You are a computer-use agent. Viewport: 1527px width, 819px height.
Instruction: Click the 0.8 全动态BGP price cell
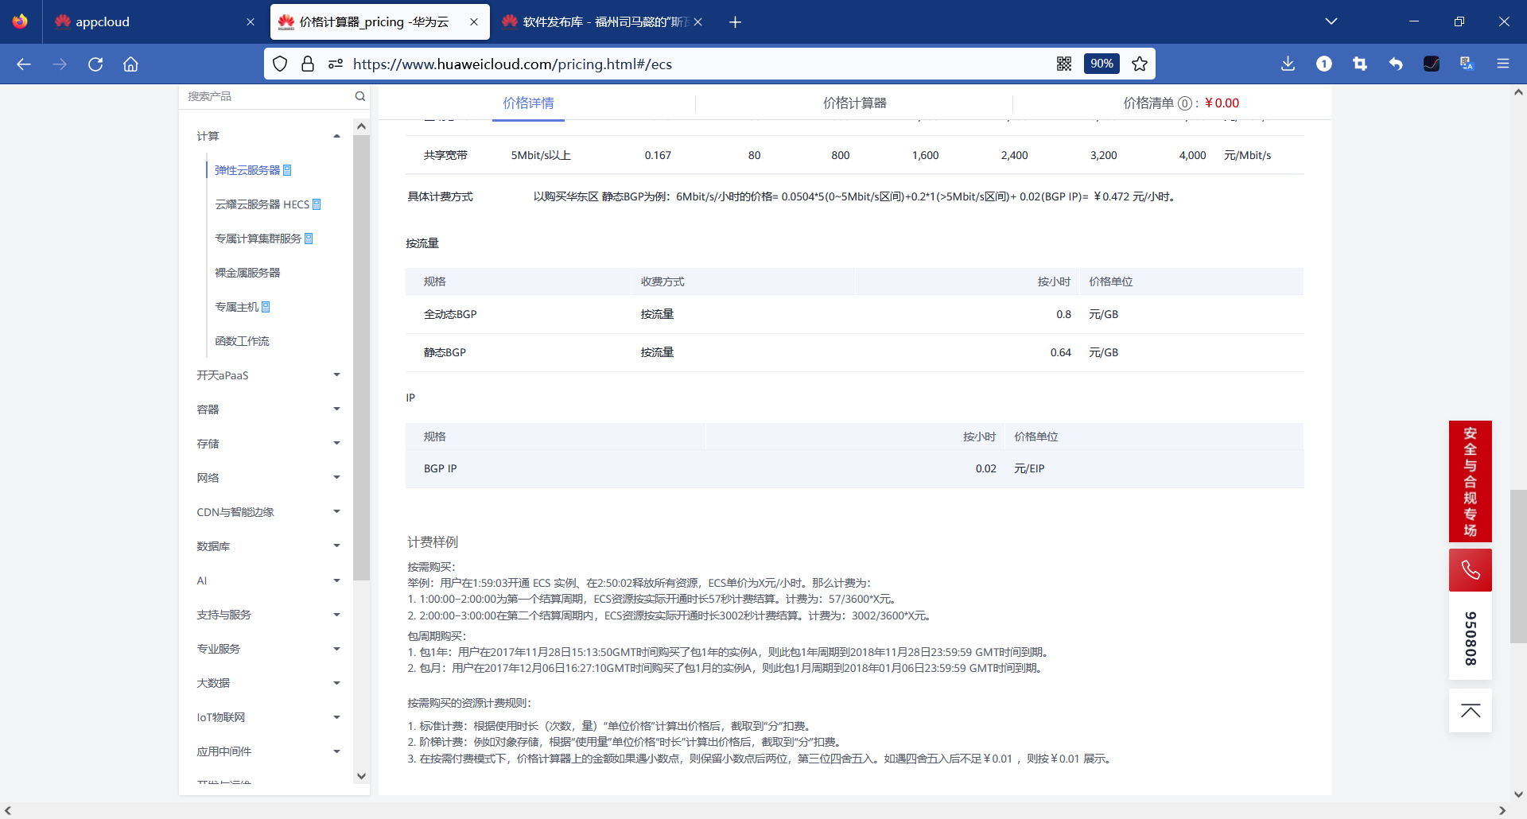click(x=1063, y=314)
